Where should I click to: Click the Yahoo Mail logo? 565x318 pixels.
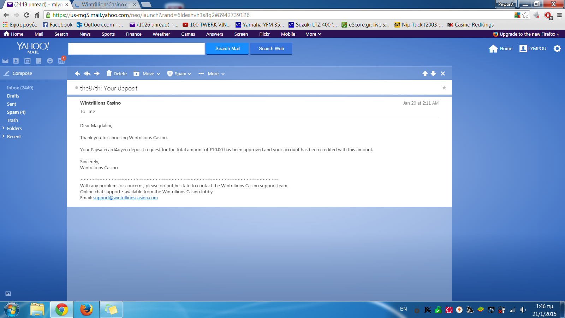click(x=33, y=48)
